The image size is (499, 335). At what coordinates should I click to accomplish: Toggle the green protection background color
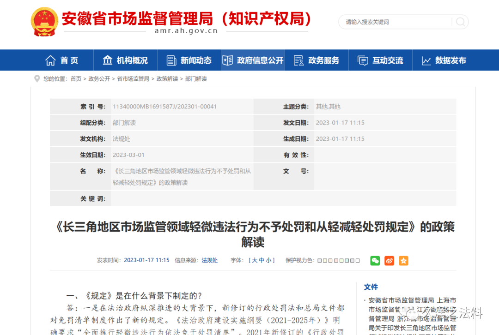pyautogui.click(x=341, y=261)
